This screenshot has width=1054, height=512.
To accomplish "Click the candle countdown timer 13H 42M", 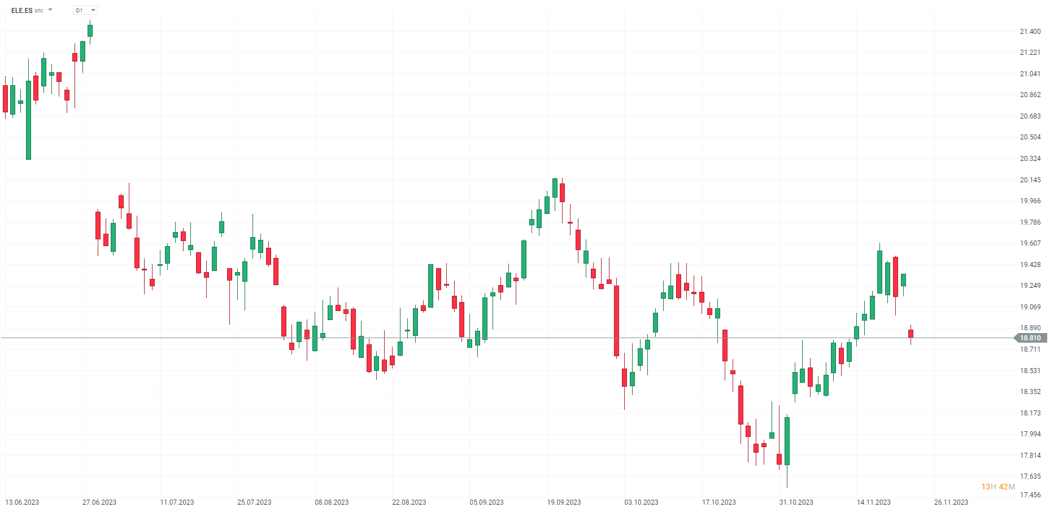I will tap(998, 487).
